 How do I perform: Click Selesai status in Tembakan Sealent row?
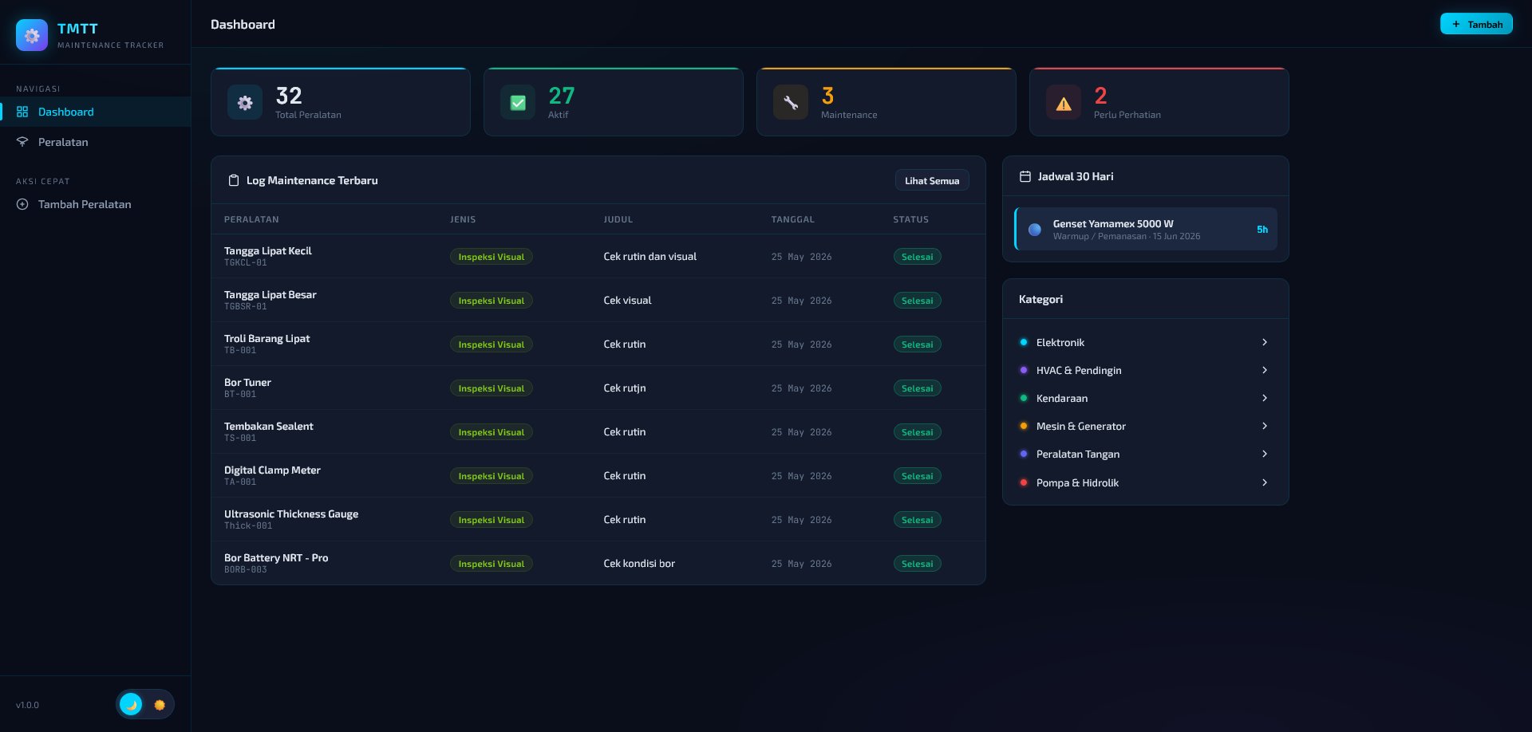pyautogui.click(x=918, y=432)
